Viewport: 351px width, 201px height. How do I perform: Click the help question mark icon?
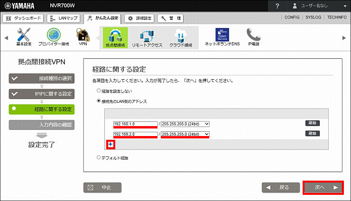(x=277, y=6)
